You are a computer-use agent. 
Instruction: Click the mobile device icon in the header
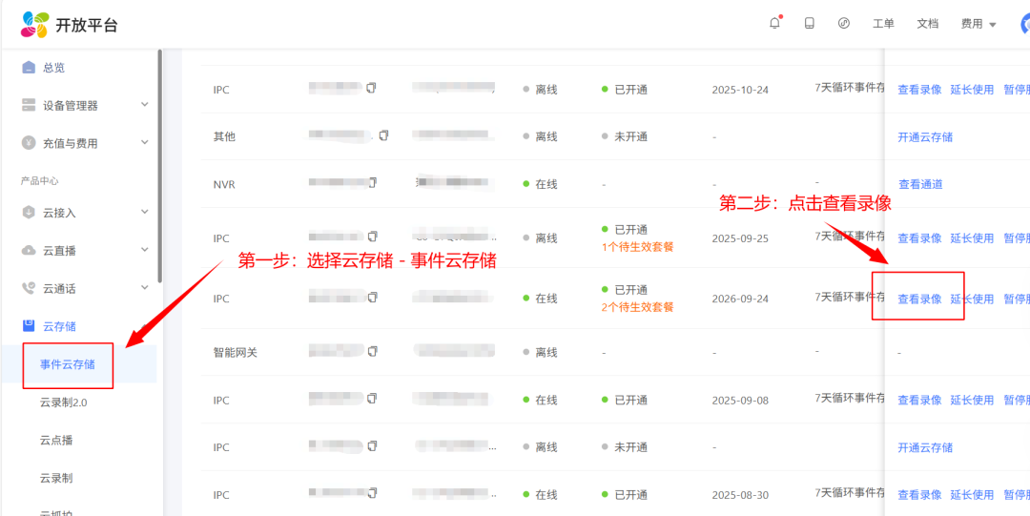pyautogui.click(x=810, y=24)
